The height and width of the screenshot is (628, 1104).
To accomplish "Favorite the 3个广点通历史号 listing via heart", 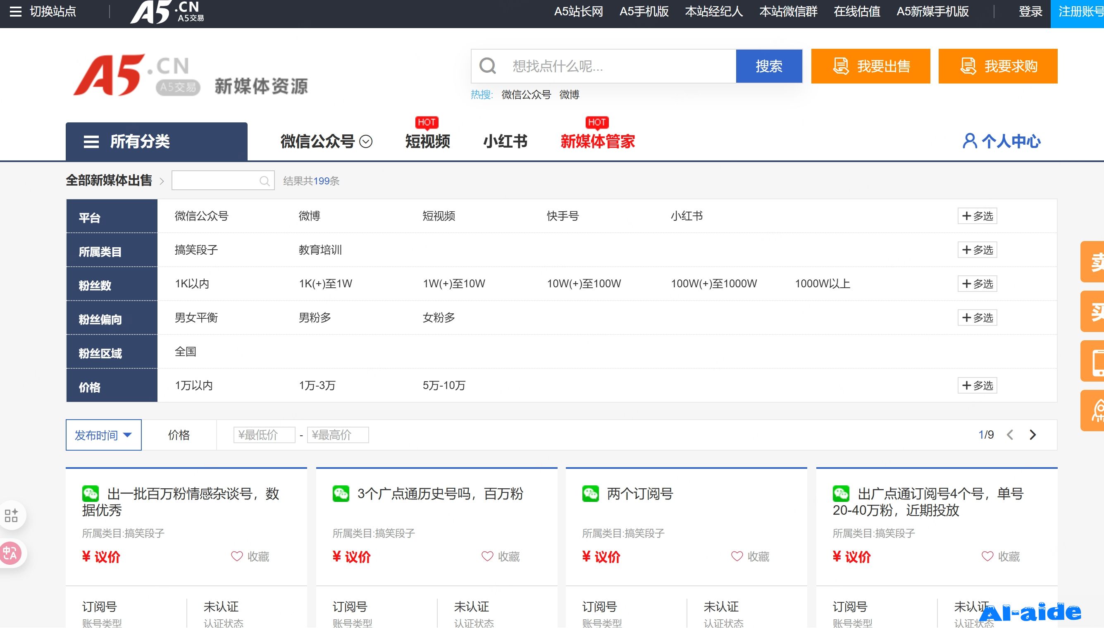I will 487,556.
